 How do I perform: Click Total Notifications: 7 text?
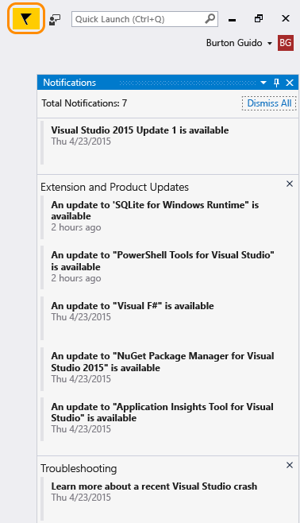click(x=84, y=103)
